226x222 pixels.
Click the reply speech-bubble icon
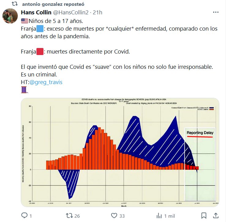click(24, 216)
